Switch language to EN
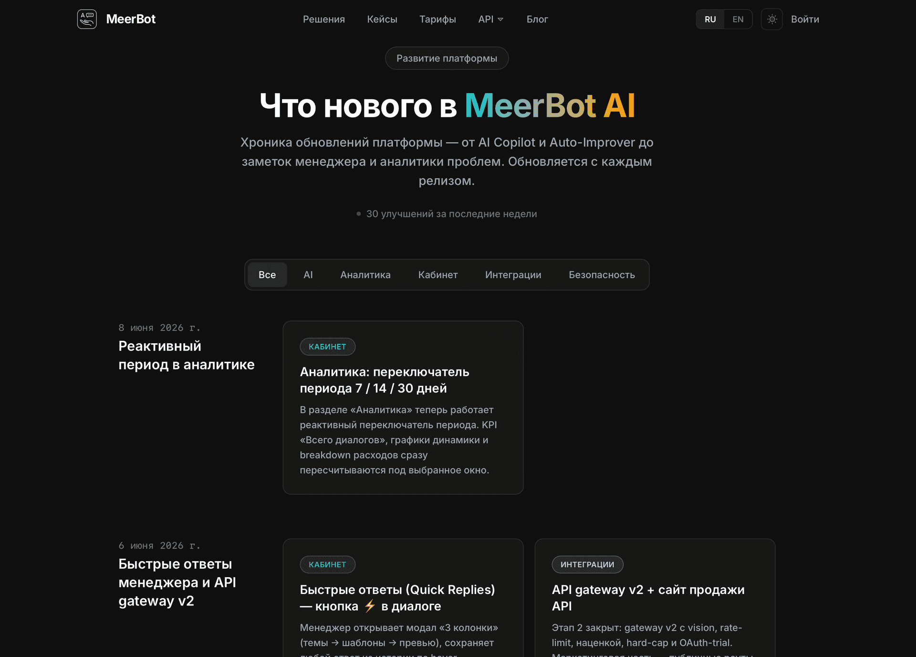Viewport: 916px width, 657px height. tap(738, 19)
